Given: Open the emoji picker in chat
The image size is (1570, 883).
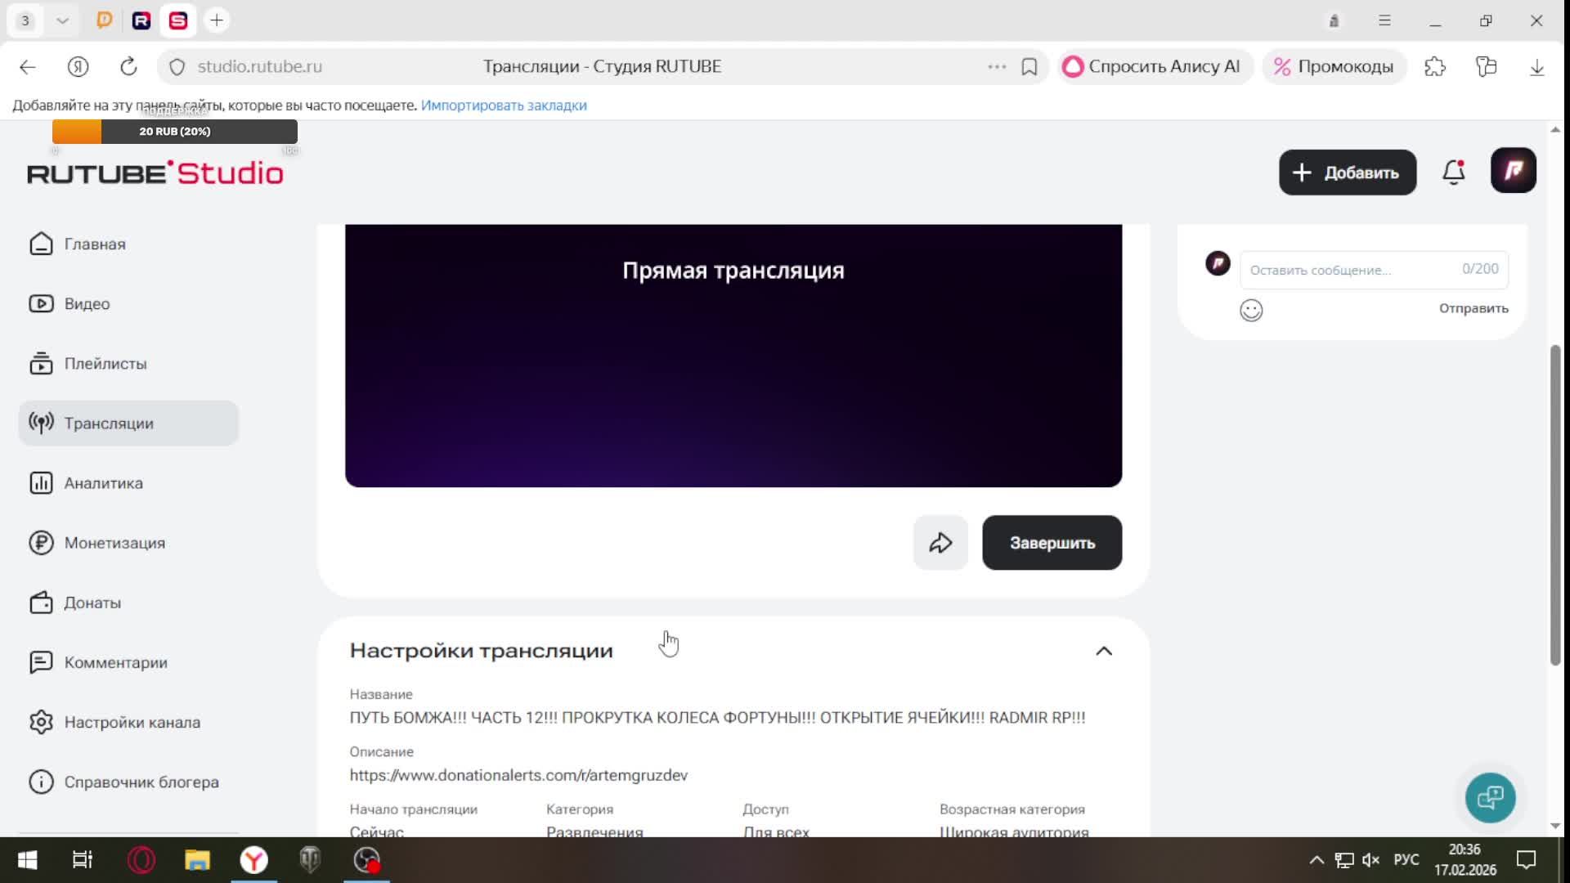Looking at the screenshot, I should tap(1252, 311).
